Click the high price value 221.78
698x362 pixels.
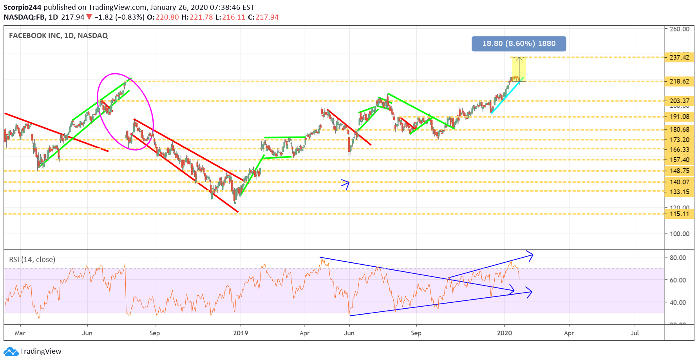[201, 17]
